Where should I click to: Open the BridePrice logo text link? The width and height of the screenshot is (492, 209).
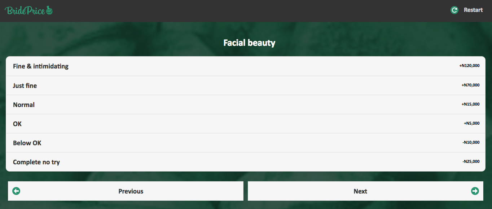[x=25, y=10]
